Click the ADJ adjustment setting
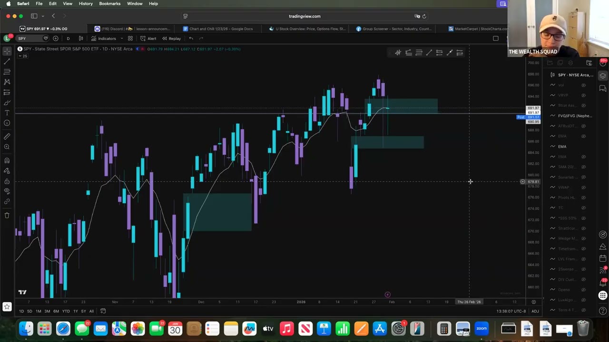609x342 pixels. (x=535, y=311)
